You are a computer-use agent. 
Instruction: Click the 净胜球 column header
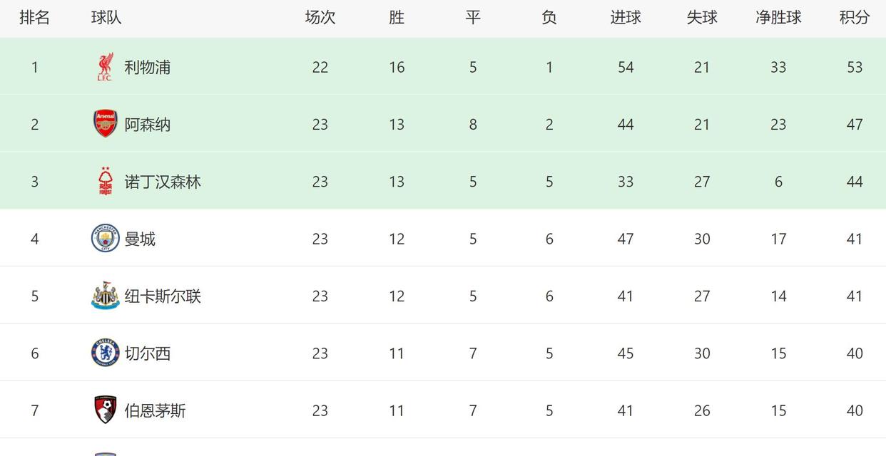click(778, 17)
